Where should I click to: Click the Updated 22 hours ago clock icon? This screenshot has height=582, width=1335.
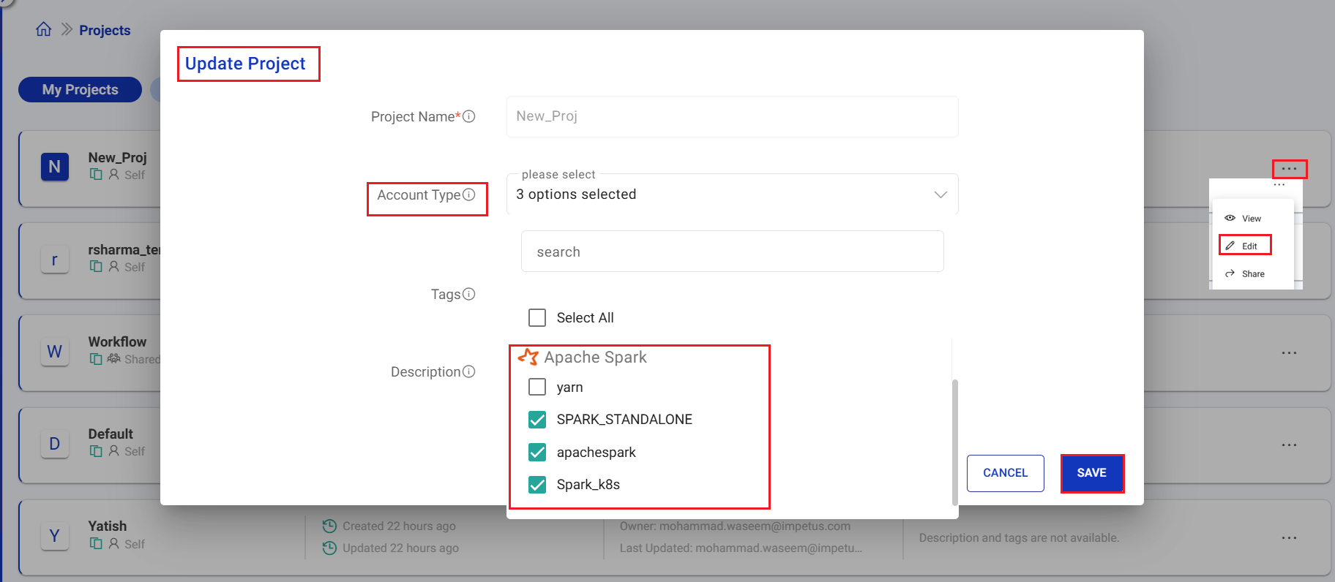tap(329, 548)
